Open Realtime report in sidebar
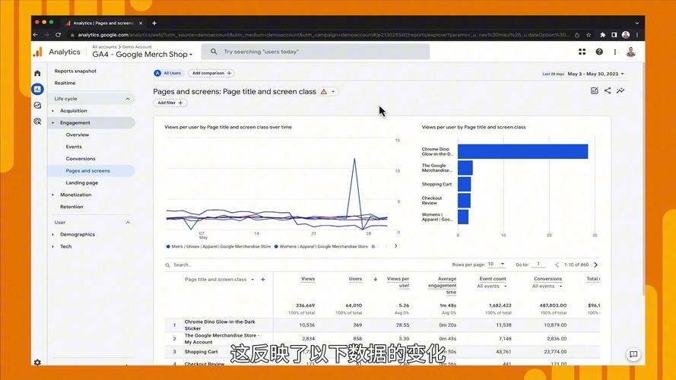 [x=65, y=83]
